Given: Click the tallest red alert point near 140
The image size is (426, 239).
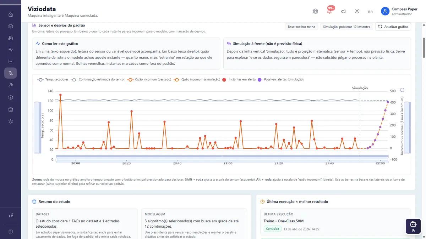Looking at the screenshot, I should click(x=60, y=95).
